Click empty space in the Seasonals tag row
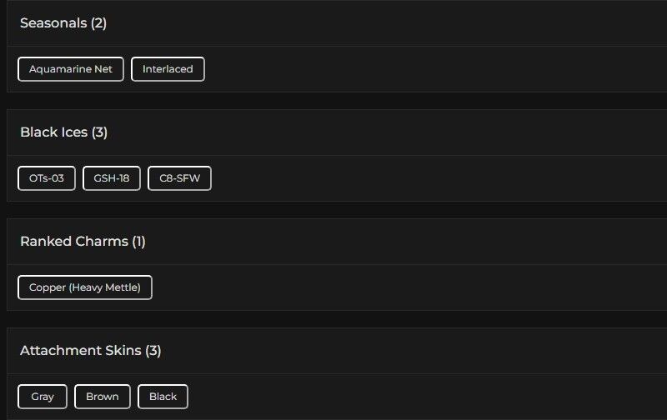The image size is (667, 420). (417, 69)
